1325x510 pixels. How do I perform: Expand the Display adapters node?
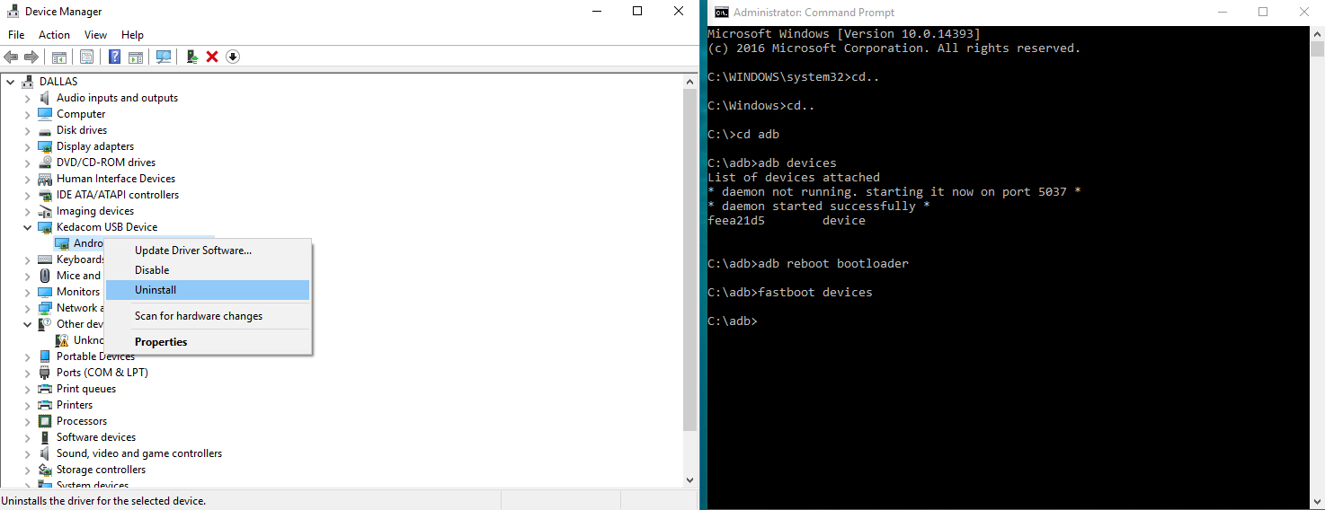point(28,146)
